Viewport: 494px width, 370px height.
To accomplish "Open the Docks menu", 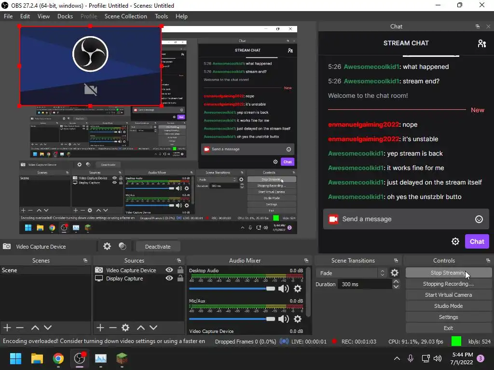I will (x=65, y=16).
